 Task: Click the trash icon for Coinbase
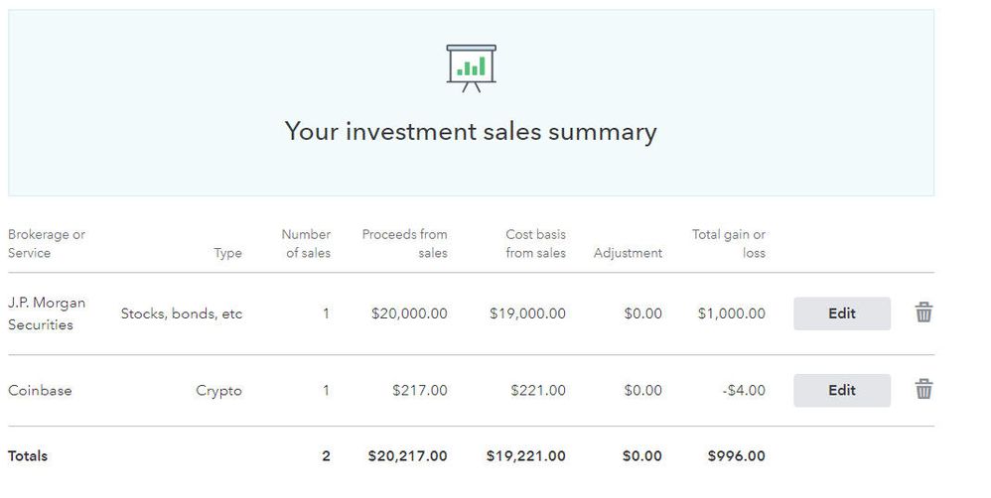point(923,389)
